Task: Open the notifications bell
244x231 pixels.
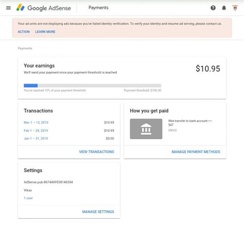Action: (224, 8)
